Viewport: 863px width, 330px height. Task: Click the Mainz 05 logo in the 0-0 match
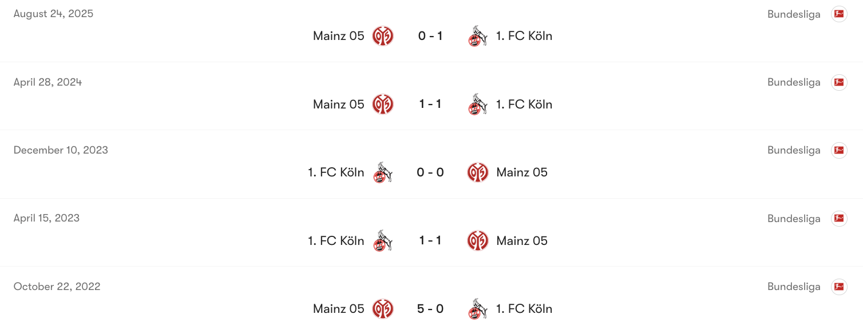point(478,172)
